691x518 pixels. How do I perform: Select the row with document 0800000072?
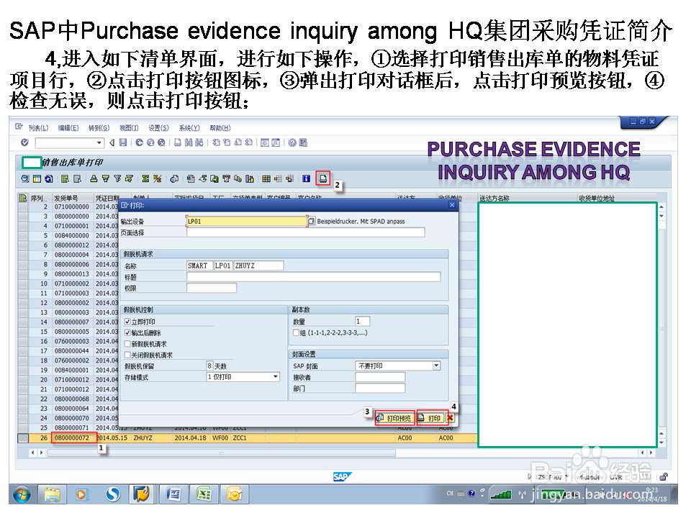[72, 437]
